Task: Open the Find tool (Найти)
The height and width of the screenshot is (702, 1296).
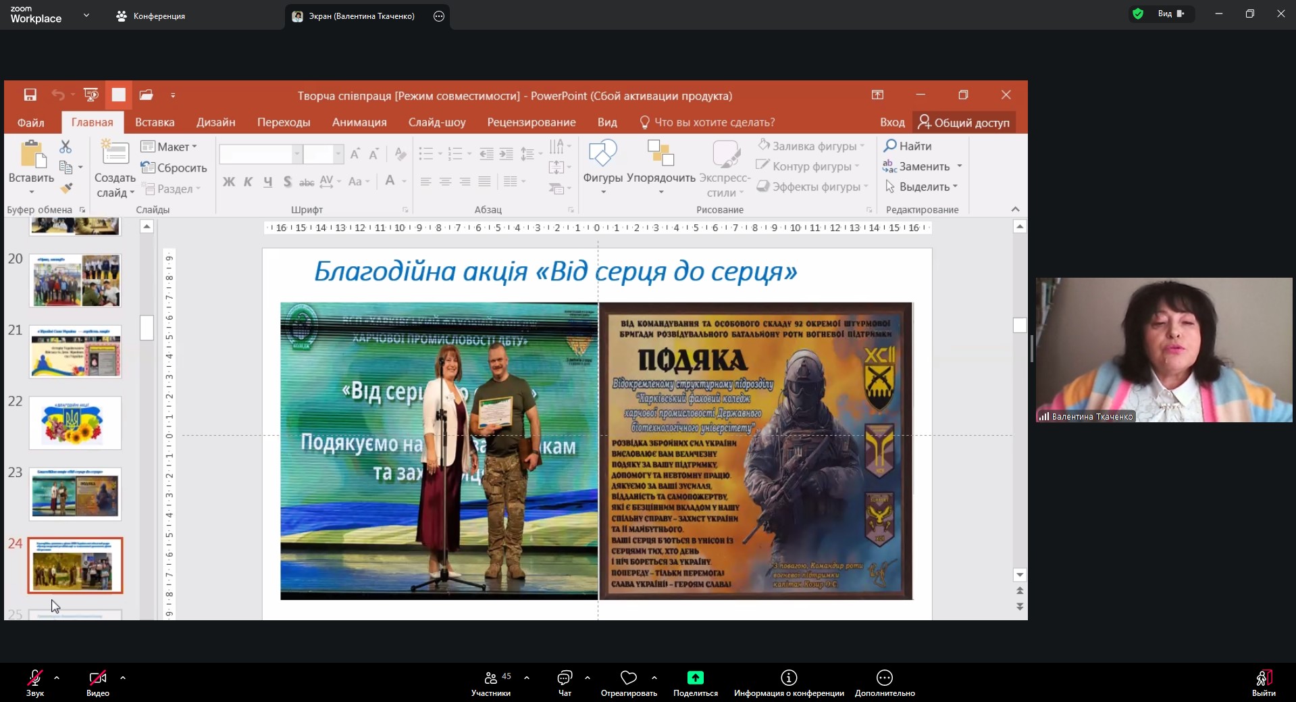Action: (x=908, y=146)
